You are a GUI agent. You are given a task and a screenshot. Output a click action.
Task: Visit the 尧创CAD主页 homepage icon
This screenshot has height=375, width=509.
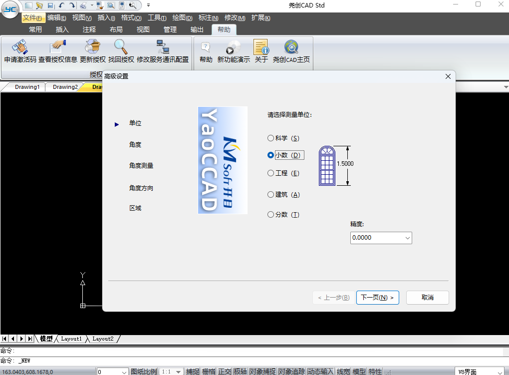point(291,48)
